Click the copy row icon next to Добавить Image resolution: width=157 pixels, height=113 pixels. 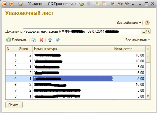coord(34,40)
